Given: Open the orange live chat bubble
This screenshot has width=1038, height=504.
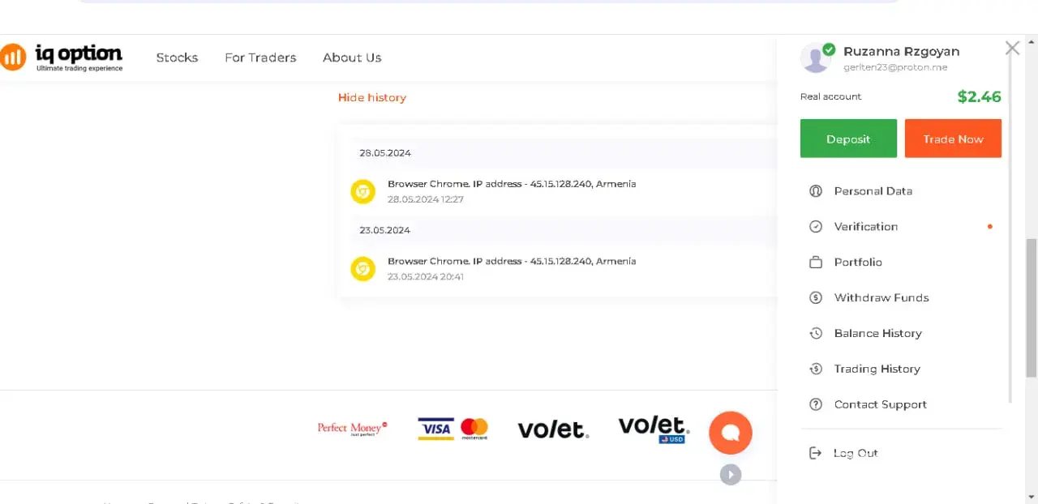Looking at the screenshot, I should pyautogui.click(x=731, y=433).
